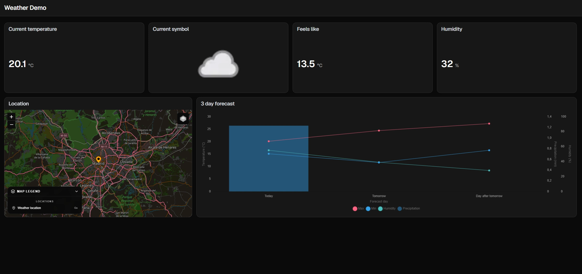Click the Forecast day axis title
Image resolution: width=582 pixels, height=274 pixels.
(x=379, y=201)
